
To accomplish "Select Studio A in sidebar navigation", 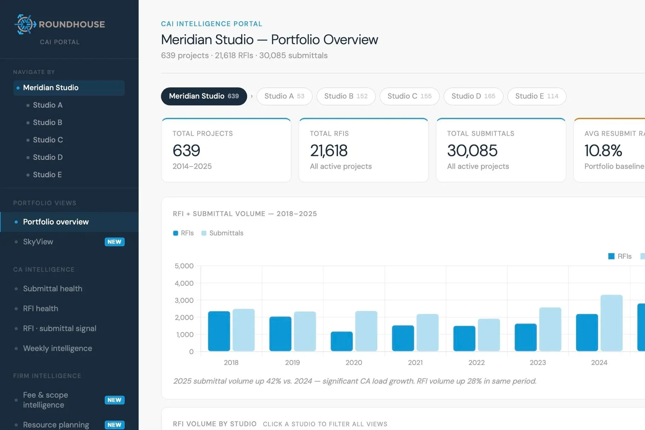I will [48, 105].
